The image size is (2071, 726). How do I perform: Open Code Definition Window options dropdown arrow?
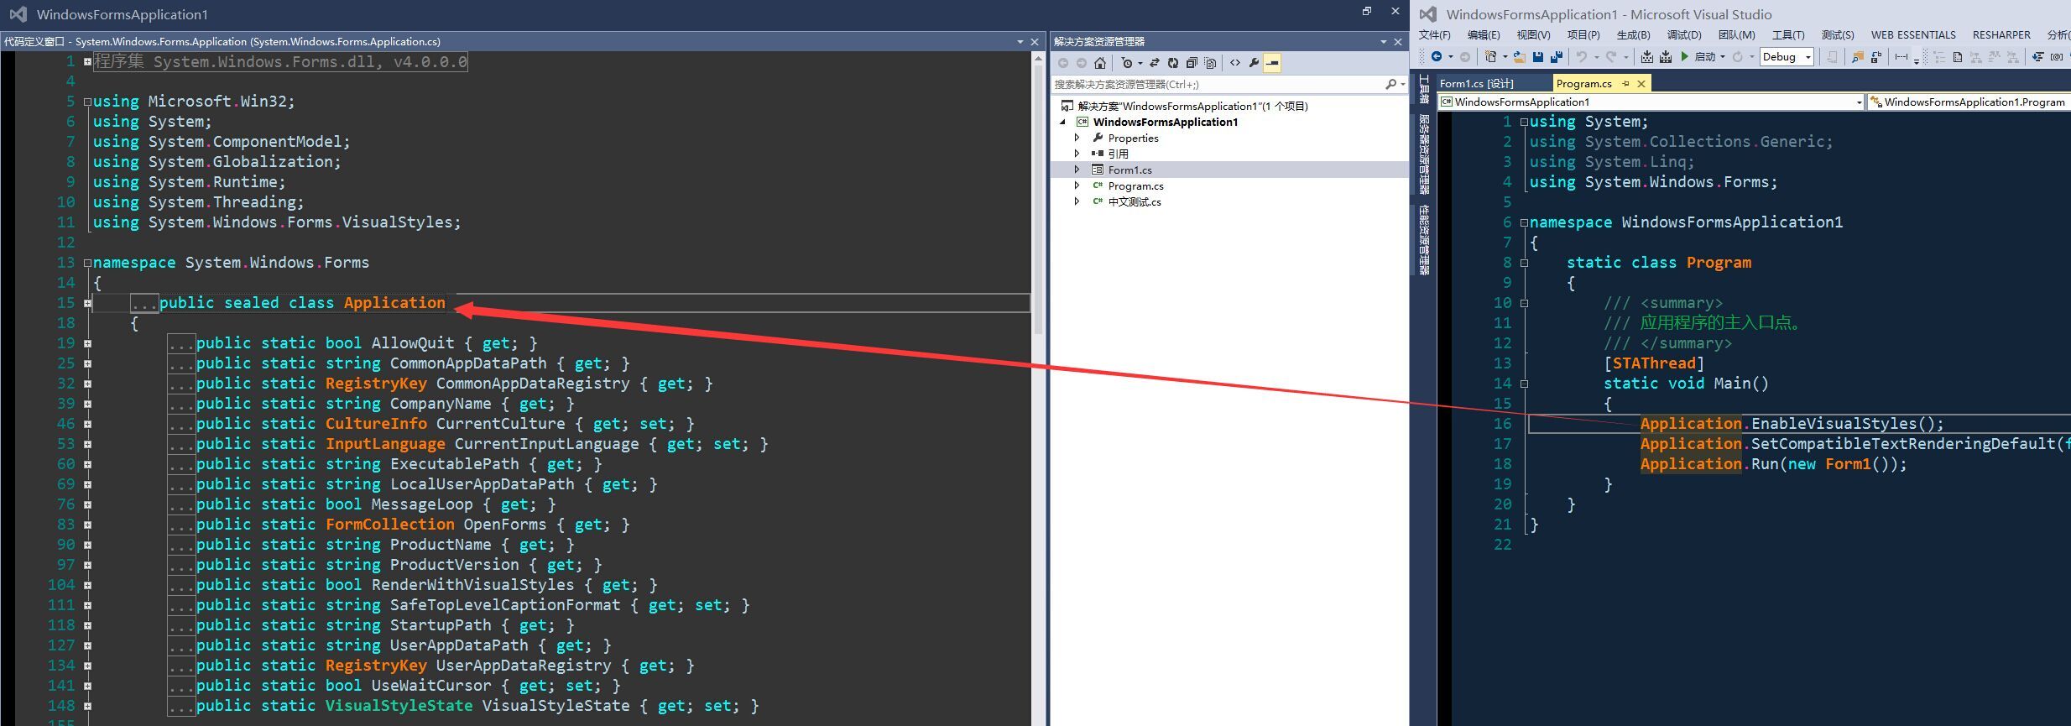click(x=1020, y=41)
